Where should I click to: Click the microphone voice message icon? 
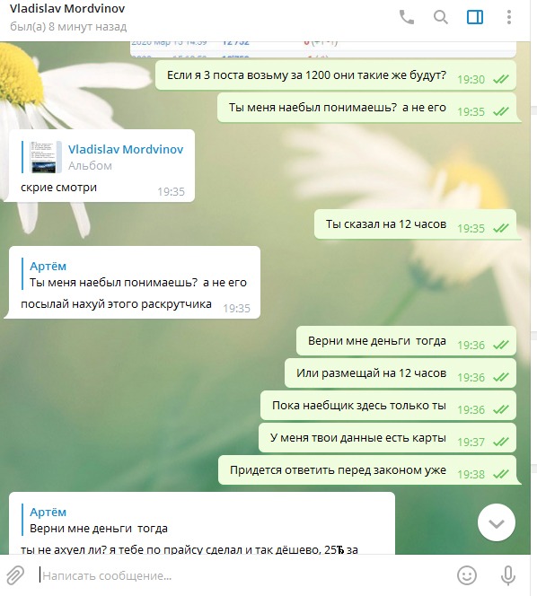[x=507, y=575]
